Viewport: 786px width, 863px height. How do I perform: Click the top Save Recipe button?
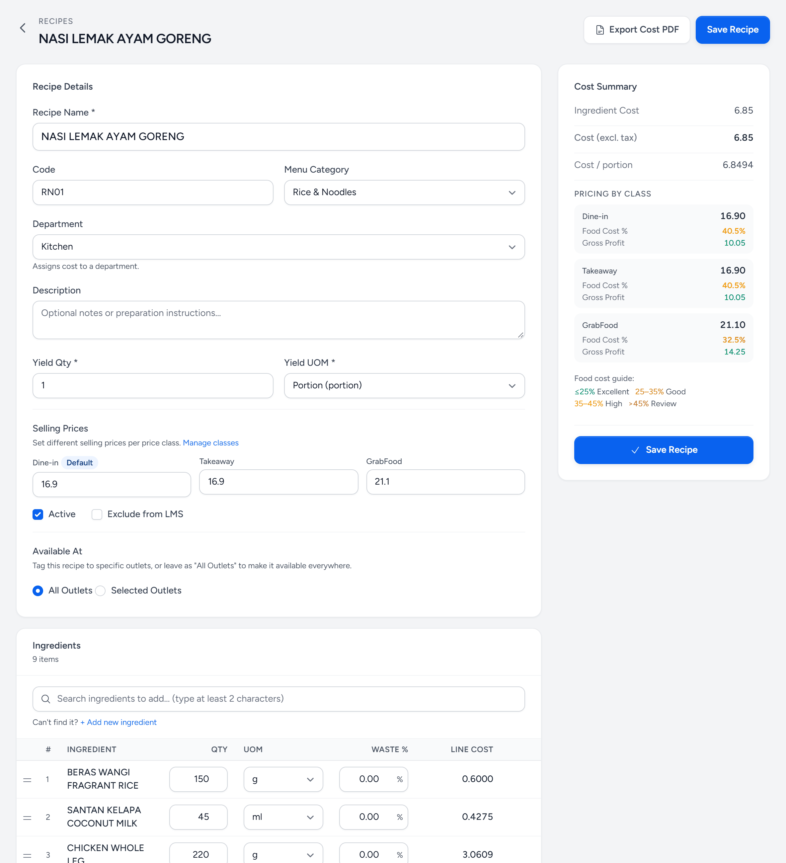tap(733, 30)
